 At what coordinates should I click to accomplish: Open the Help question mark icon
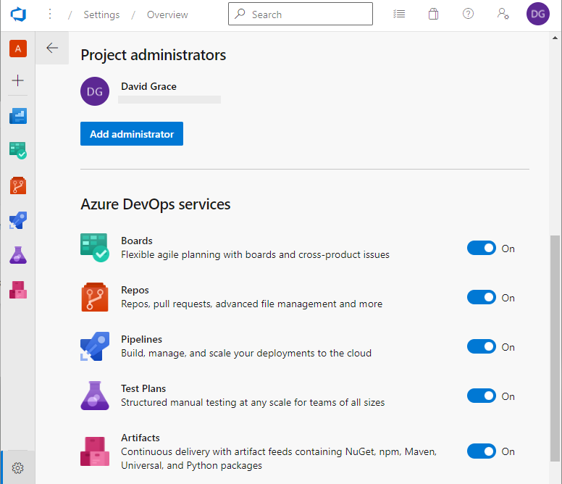(468, 14)
